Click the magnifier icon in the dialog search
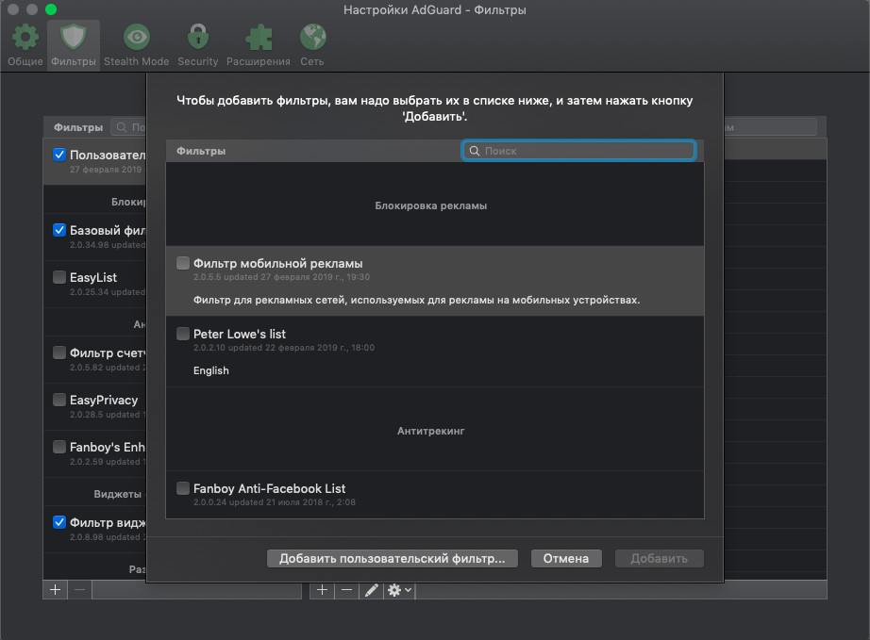Image resolution: width=870 pixels, height=640 pixels. [x=473, y=150]
